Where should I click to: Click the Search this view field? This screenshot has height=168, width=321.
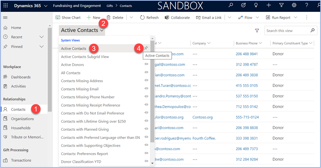[x=286, y=31]
